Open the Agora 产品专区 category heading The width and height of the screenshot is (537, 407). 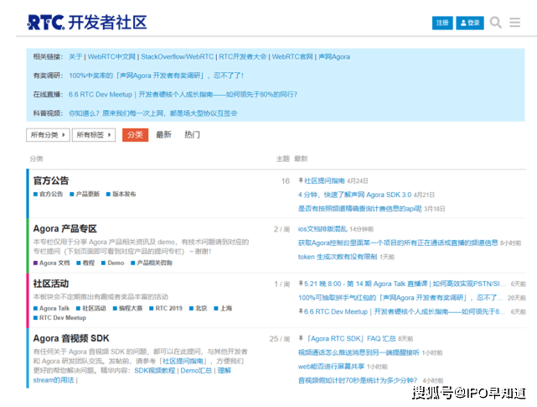[x=65, y=228]
